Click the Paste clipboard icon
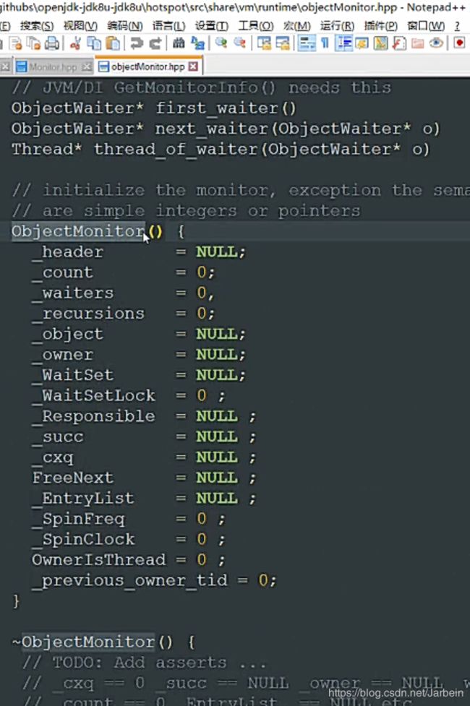 pyautogui.click(x=113, y=43)
